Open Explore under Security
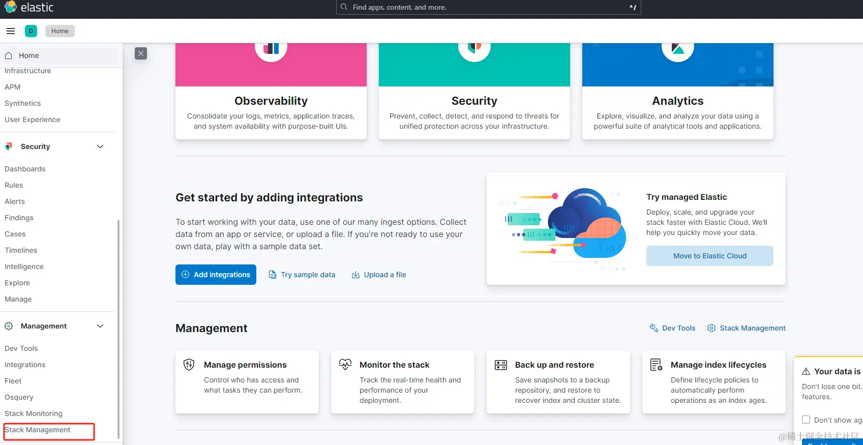This screenshot has width=863, height=445. (x=17, y=283)
